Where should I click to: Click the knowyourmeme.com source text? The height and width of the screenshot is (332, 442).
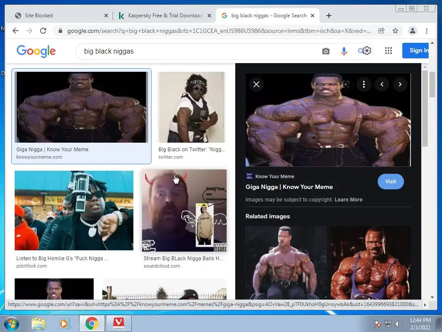[x=39, y=157]
